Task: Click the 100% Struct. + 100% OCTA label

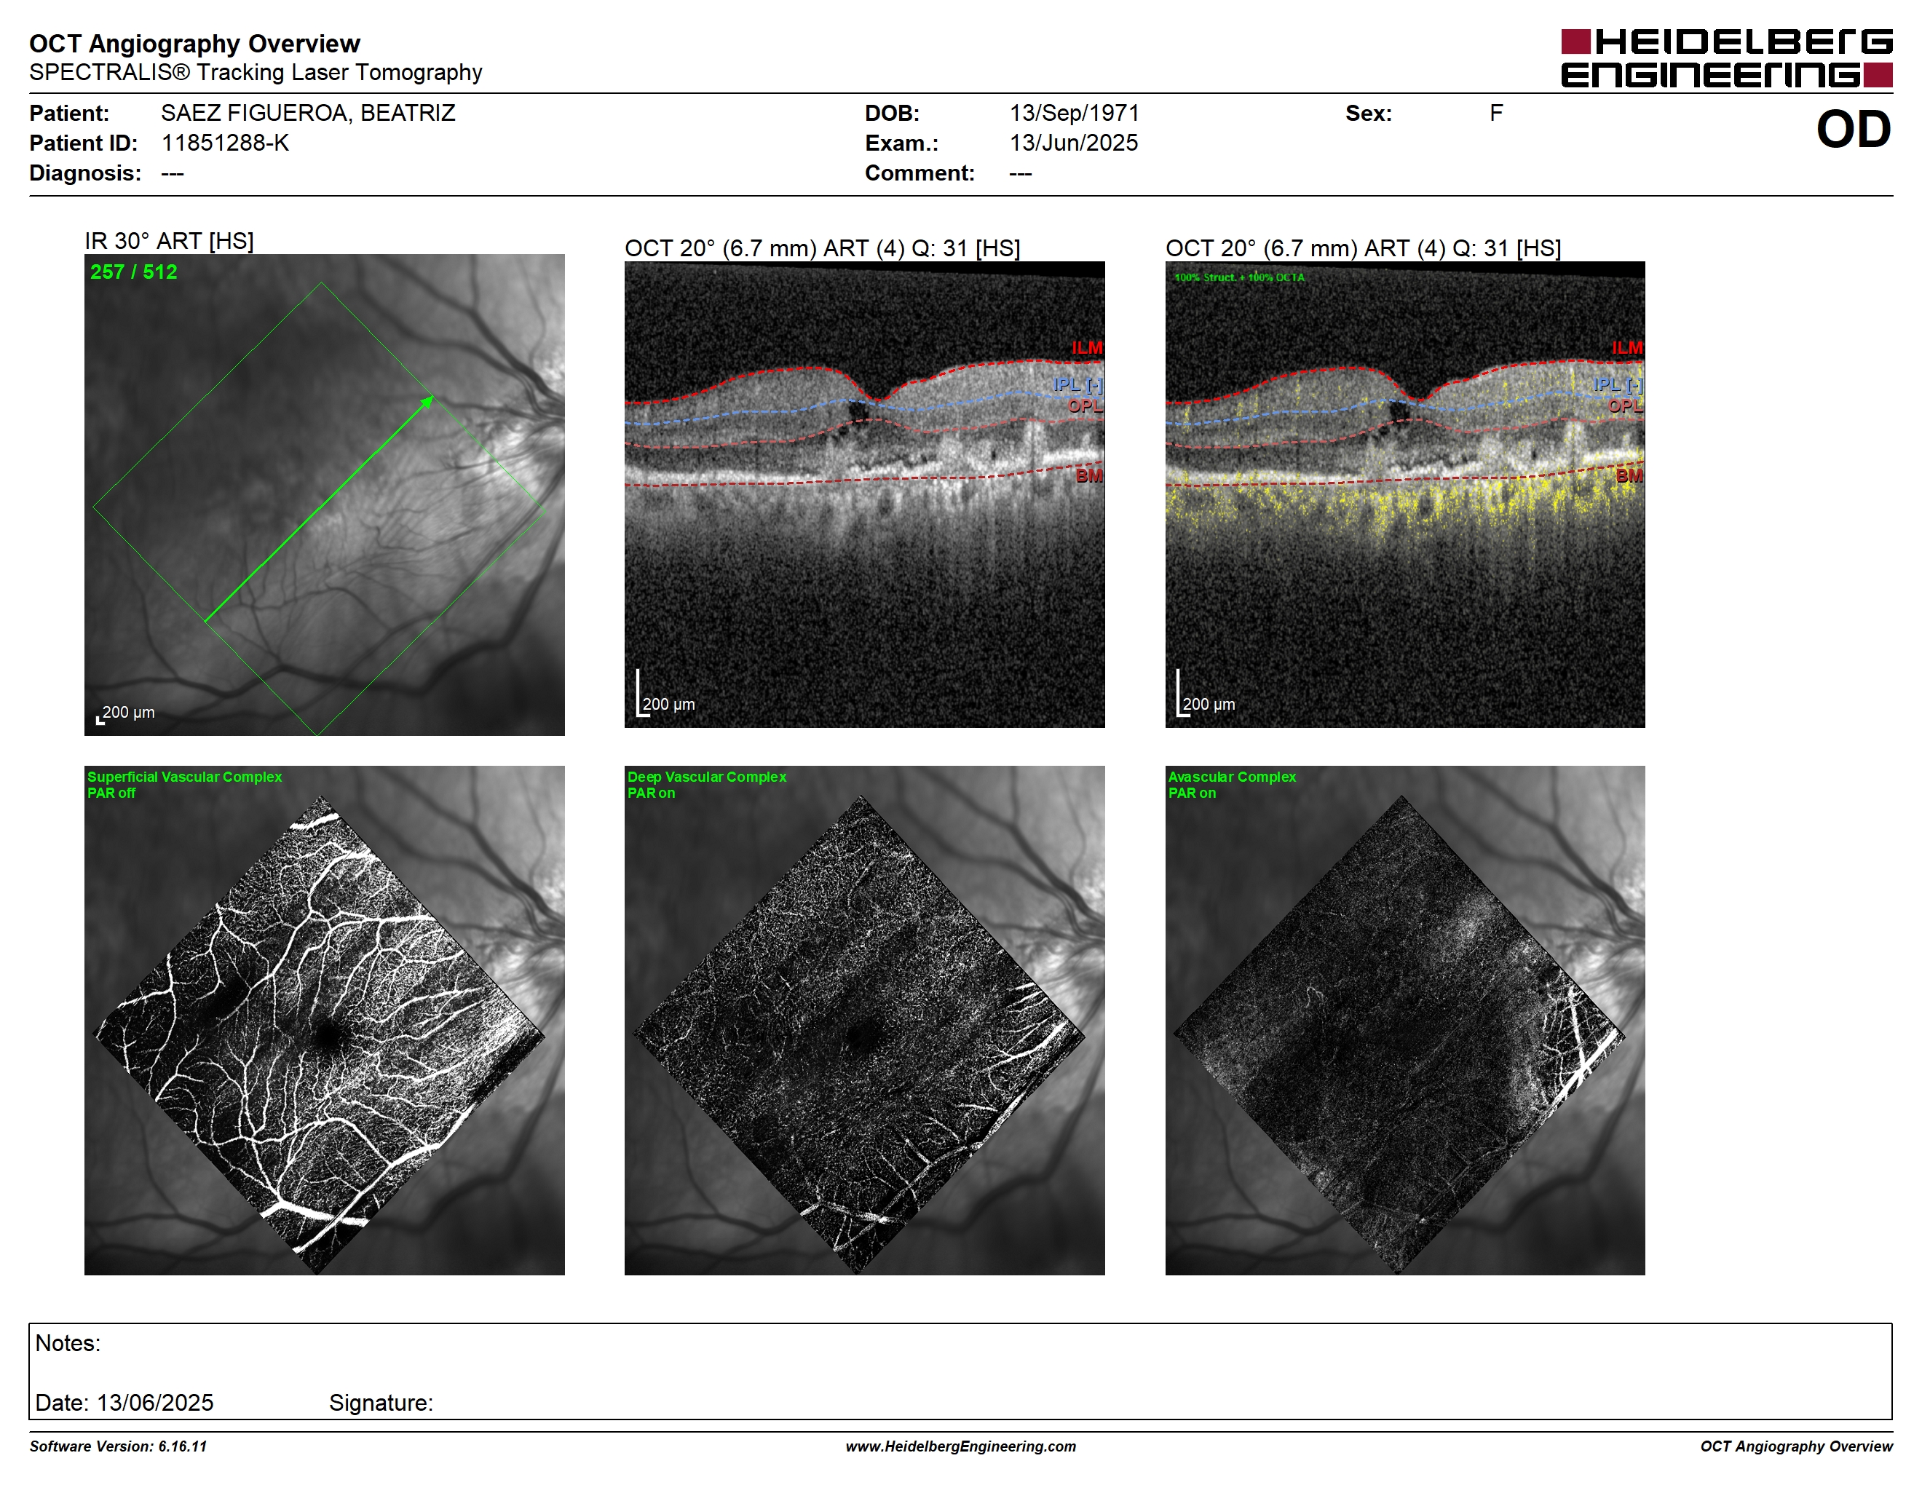Action: pos(1239,277)
